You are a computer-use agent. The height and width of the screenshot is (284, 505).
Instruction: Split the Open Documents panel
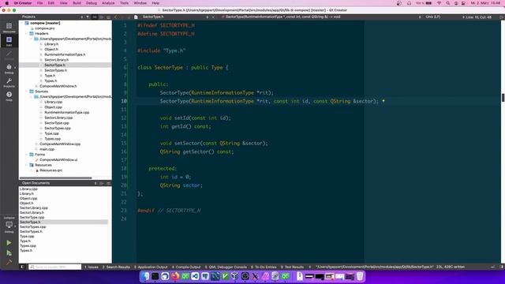(x=102, y=183)
